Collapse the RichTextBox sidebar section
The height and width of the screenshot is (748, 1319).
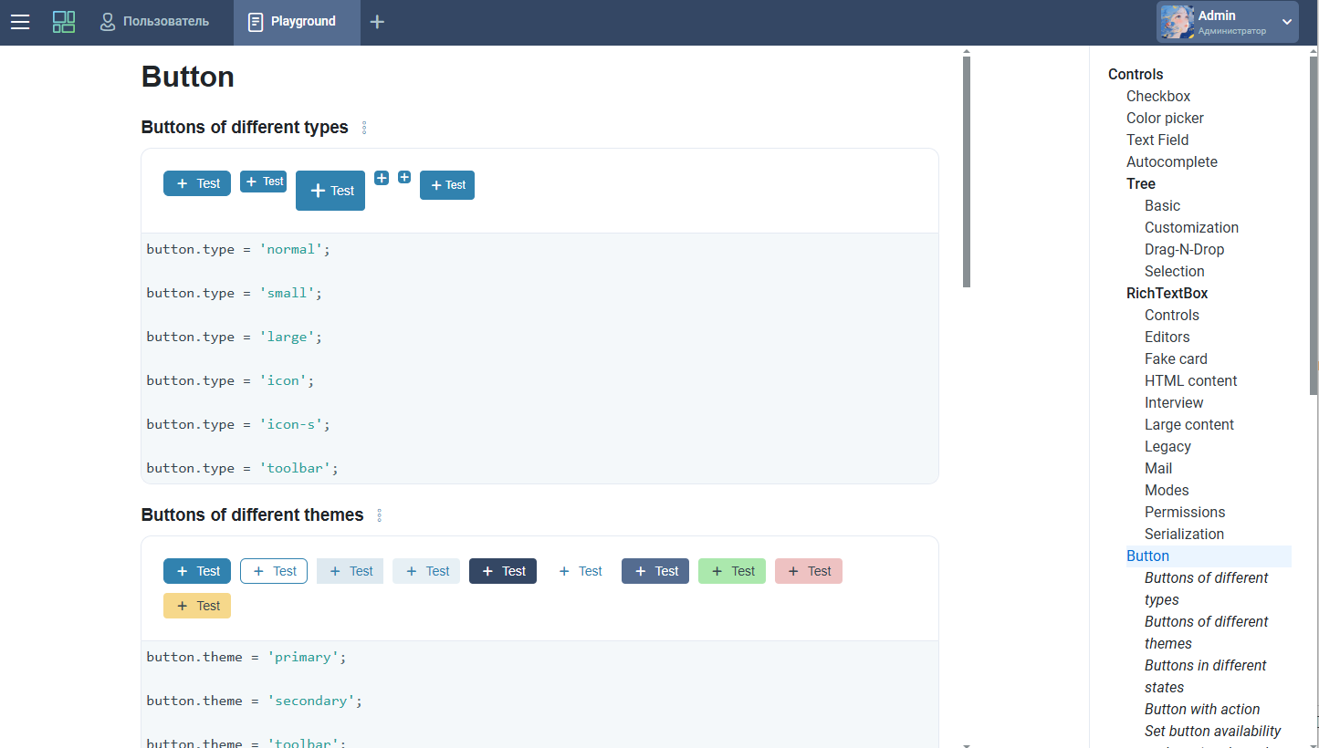pyautogui.click(x=1167, y=293)
